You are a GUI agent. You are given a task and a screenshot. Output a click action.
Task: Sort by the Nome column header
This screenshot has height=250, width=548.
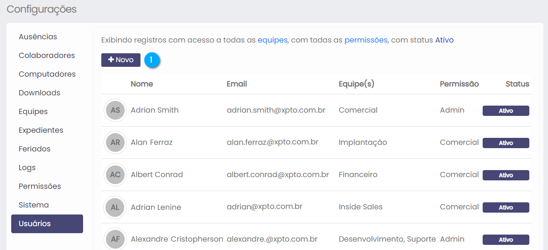pos(142,84)
